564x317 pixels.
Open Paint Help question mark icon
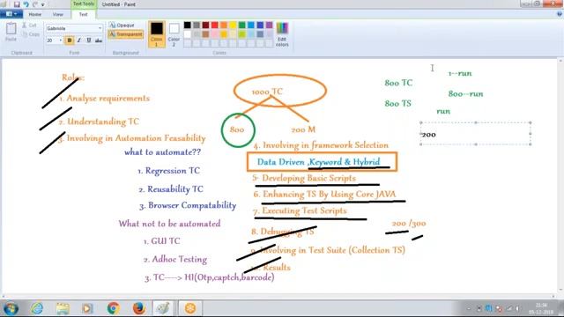point(560,14)
